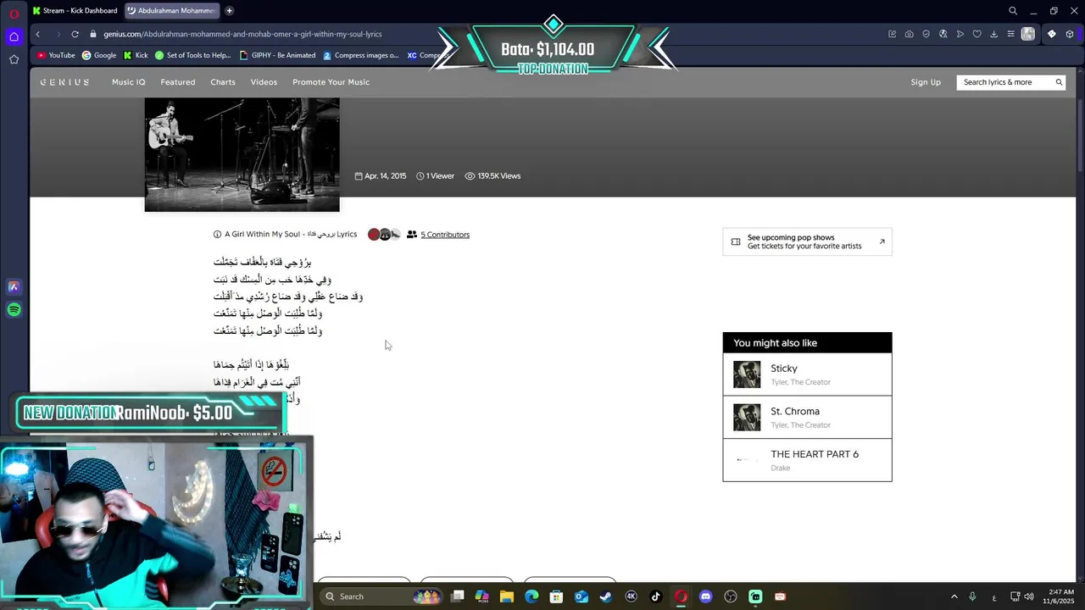The height and width of the screenshot is (610, 1085).
Task: Click the song cover art thumbnail
Action: point(242,154)
